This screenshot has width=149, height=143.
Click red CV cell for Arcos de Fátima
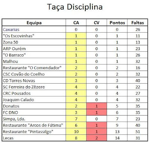click(96, 125)
